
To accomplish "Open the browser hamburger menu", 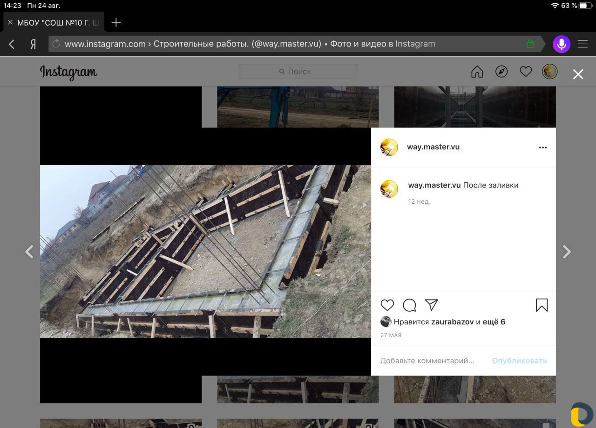I will pyautogui.click(x=582, y=44).
